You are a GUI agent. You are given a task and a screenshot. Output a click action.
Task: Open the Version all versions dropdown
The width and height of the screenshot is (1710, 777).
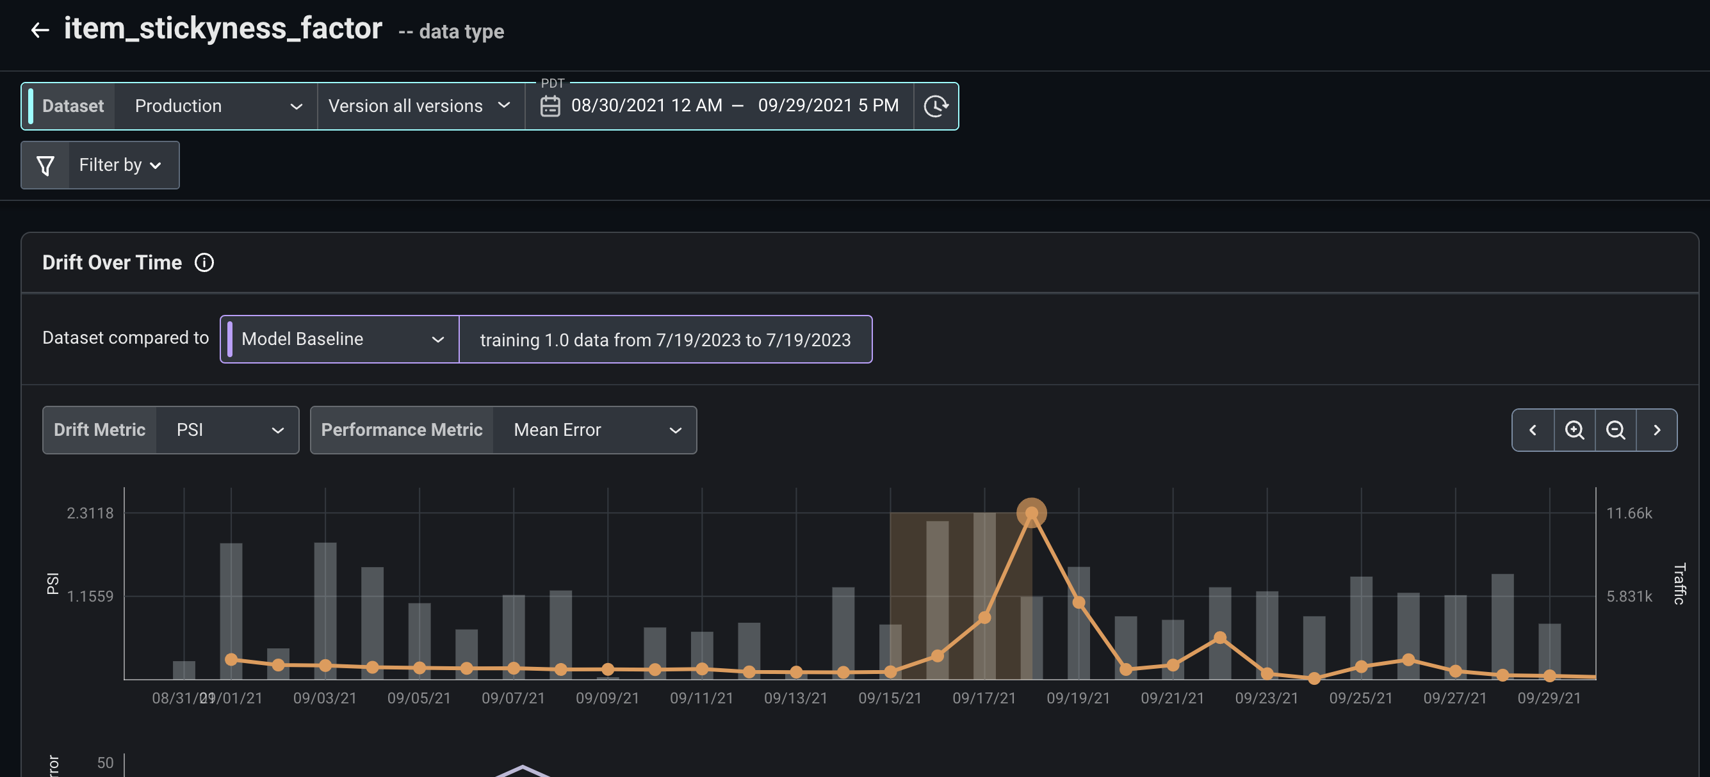pos(420,106)
